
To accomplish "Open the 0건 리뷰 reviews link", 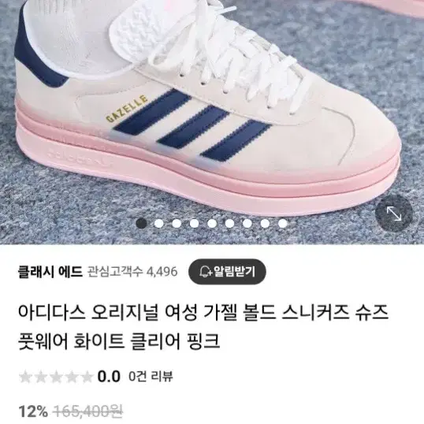I will [151, 376].
